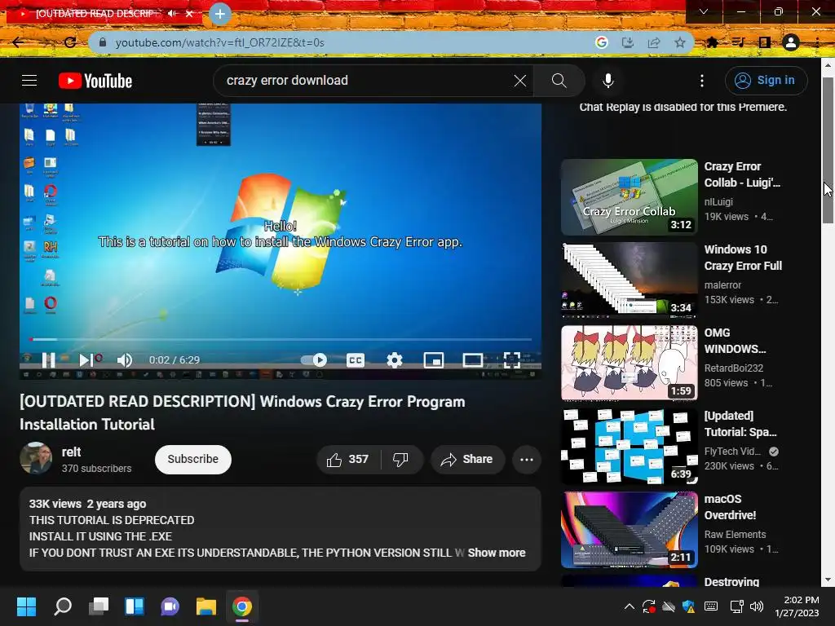
Task: Toggle full screen on the player
Action: tap(511, 360)
